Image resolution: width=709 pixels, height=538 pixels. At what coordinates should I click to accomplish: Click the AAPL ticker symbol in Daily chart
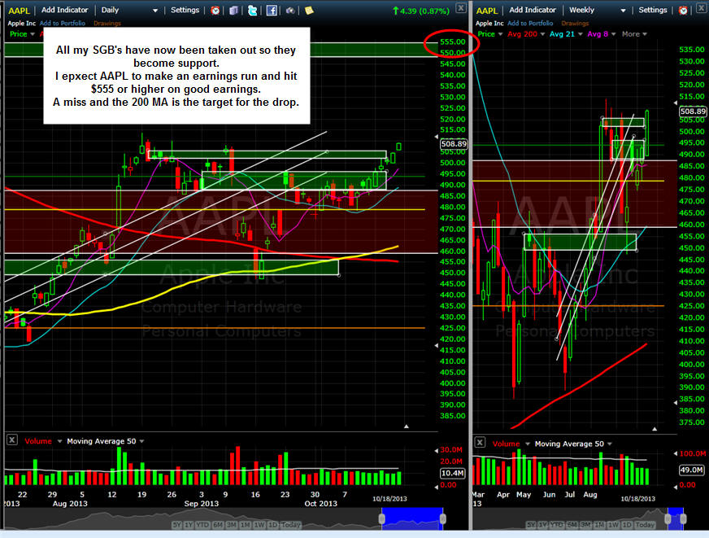click(x=19, y=11)
